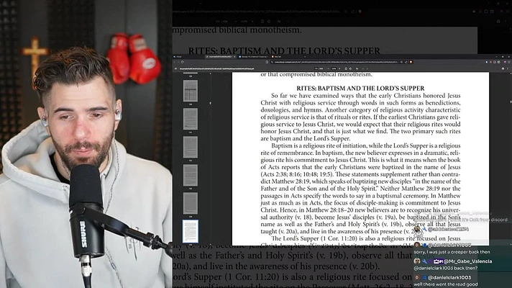Open a new browser tab with plus icon
Screen dimensions: 512x288
tap(305, 57)
